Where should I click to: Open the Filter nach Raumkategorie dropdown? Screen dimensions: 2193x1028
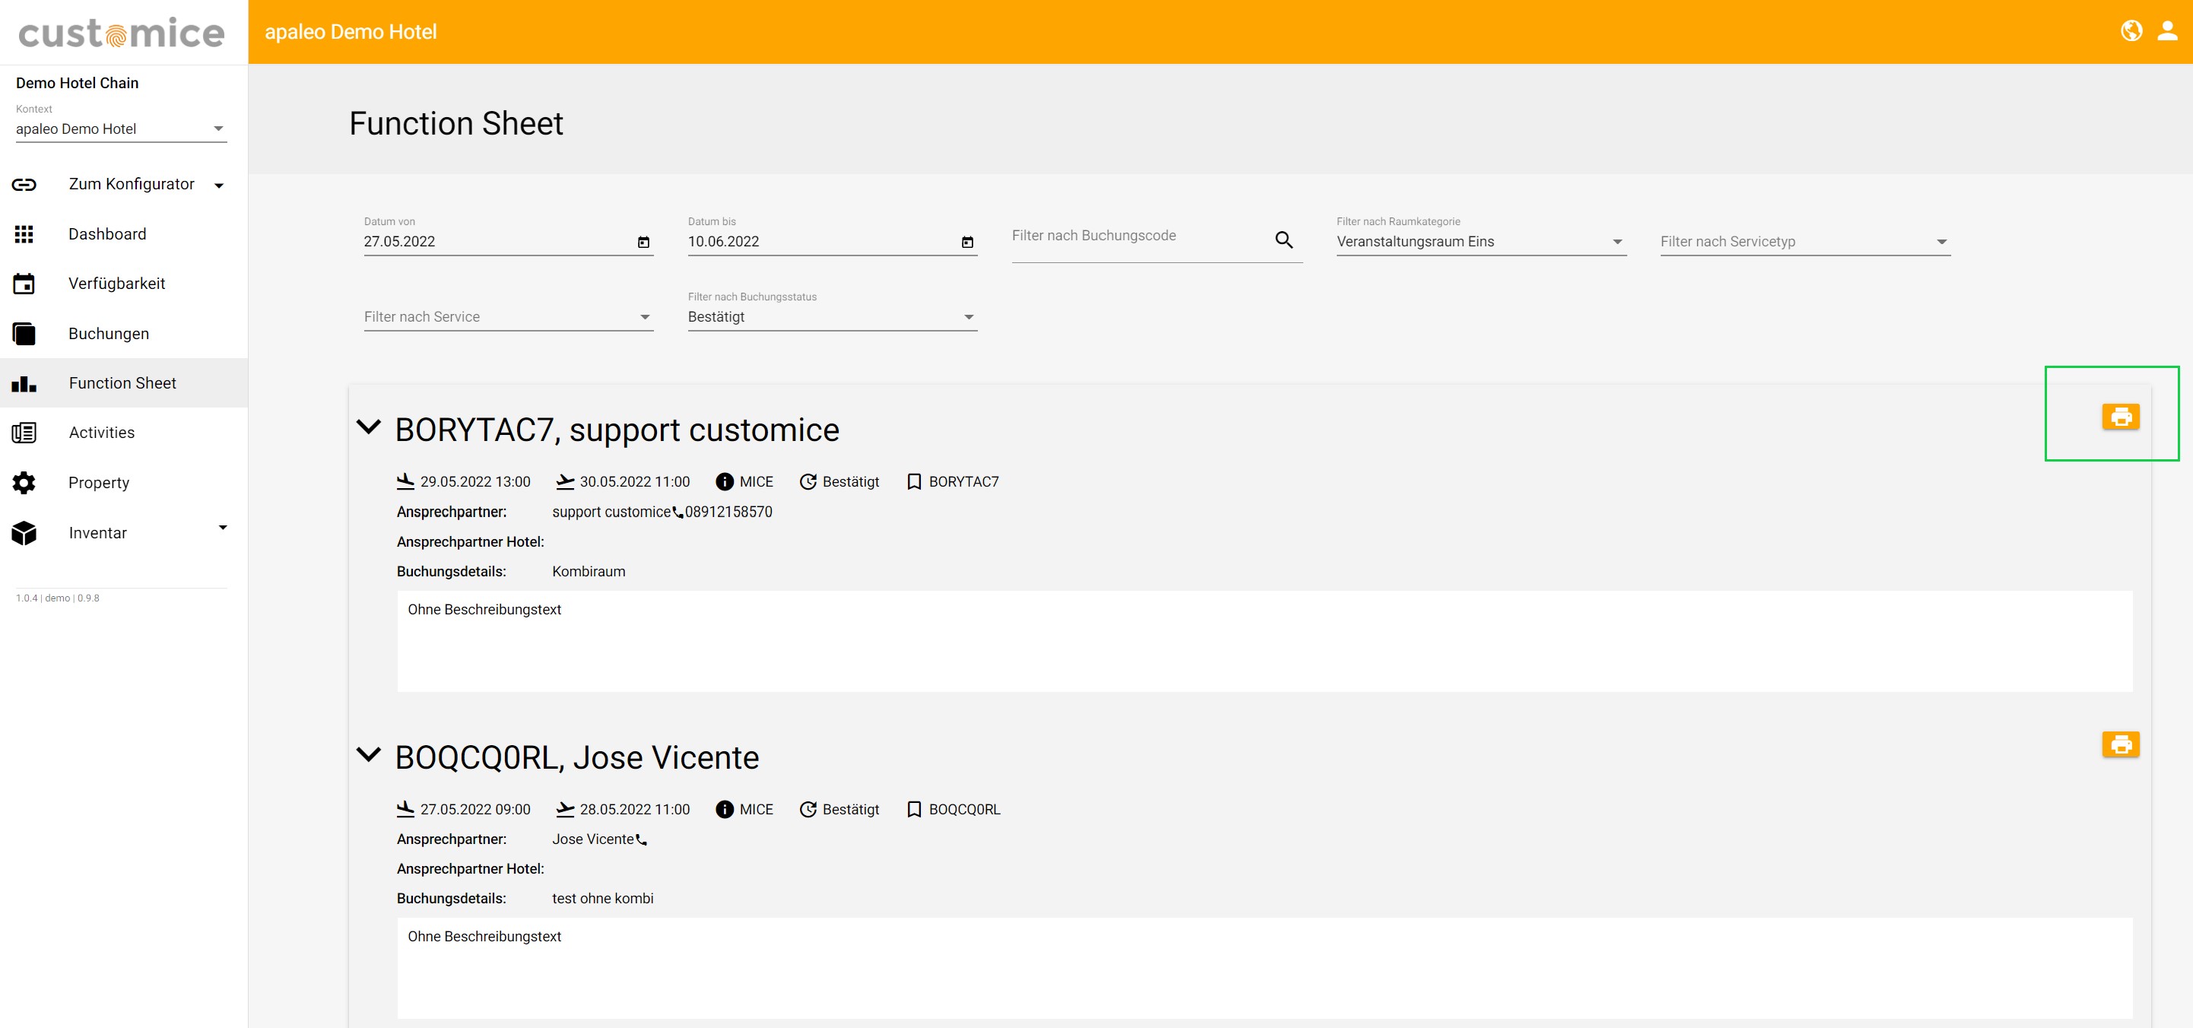1481,242
